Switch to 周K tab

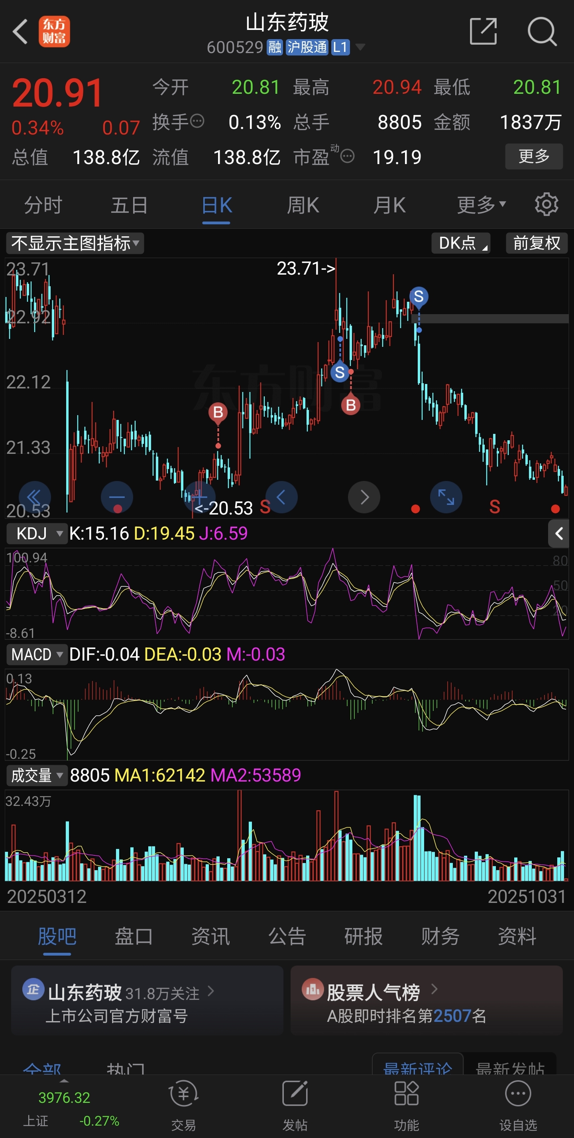click(x=303, y=205)
